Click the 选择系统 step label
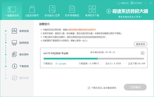Screen dimensions: 154x97 [24, 43]
